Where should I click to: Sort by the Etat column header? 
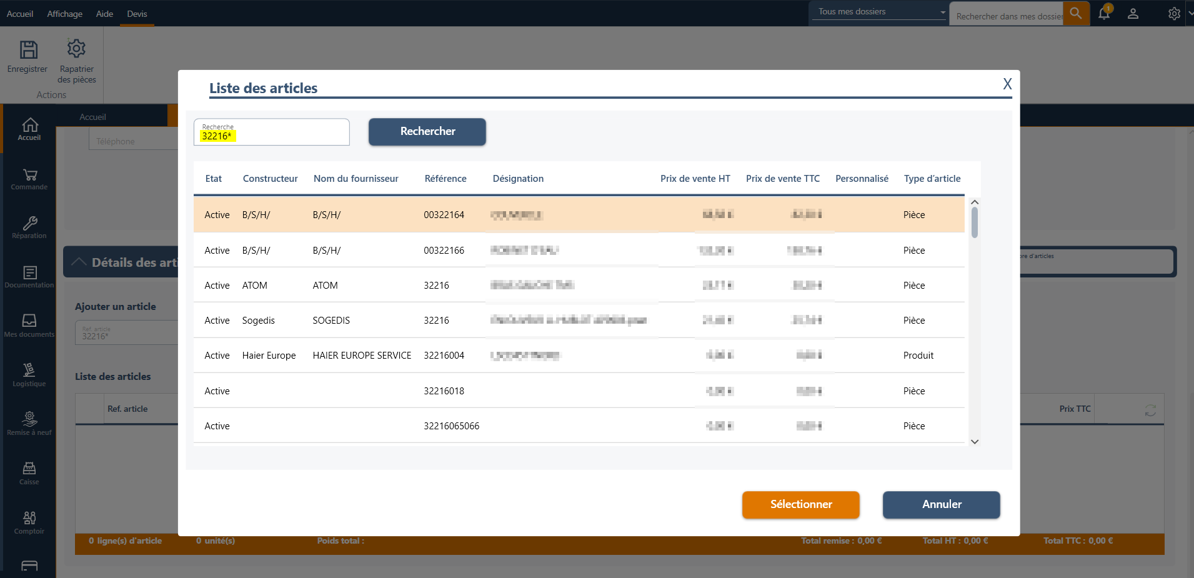pos(214,179)
